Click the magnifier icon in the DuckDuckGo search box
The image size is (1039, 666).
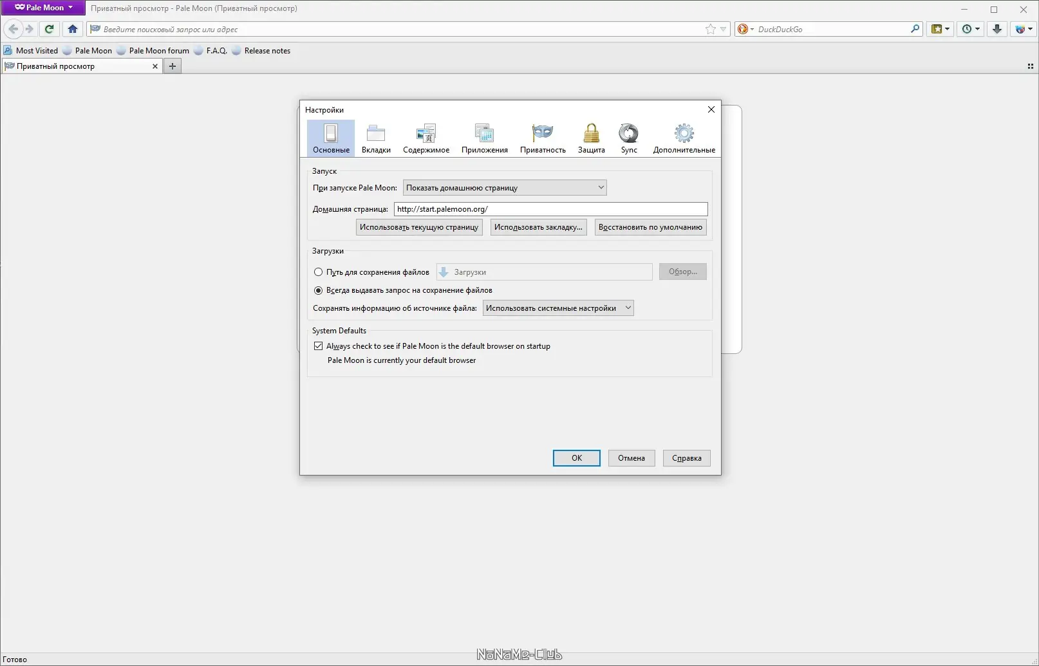[x=915, y=29]
